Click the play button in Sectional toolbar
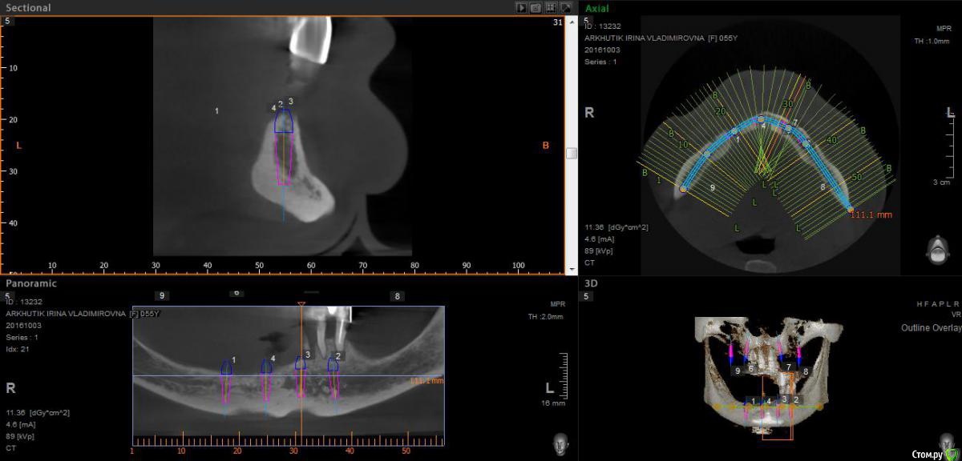The width and height of the screenshot is (962, 461). pos(521,7)
